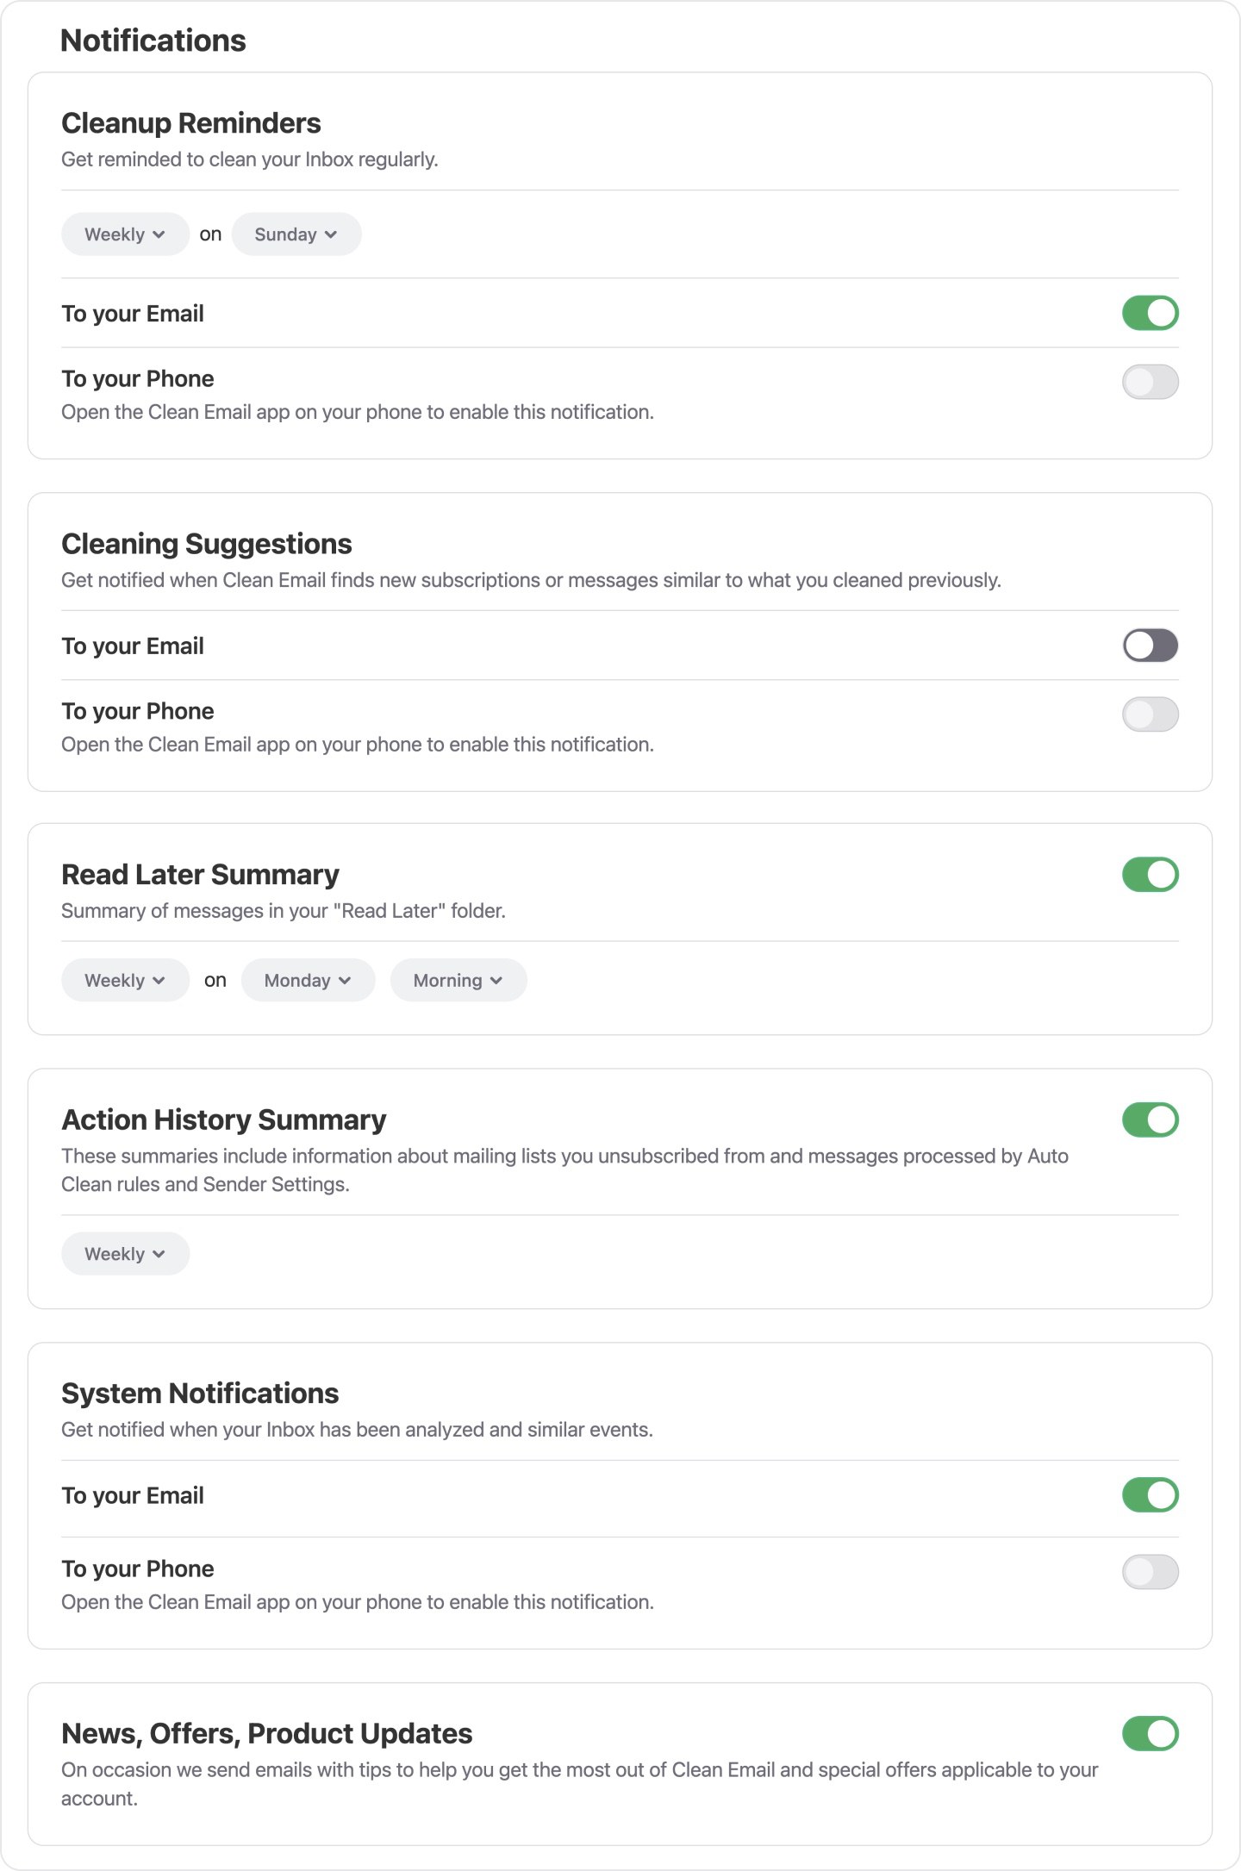This screenshot has width=1241, height=1871.
Task: Click the Notifications page heading
Action: pos(153,40)
